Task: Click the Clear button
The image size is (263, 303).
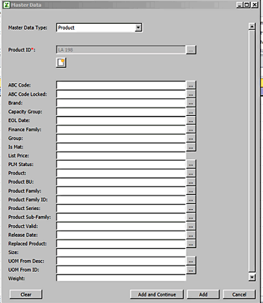Action: 26,294
